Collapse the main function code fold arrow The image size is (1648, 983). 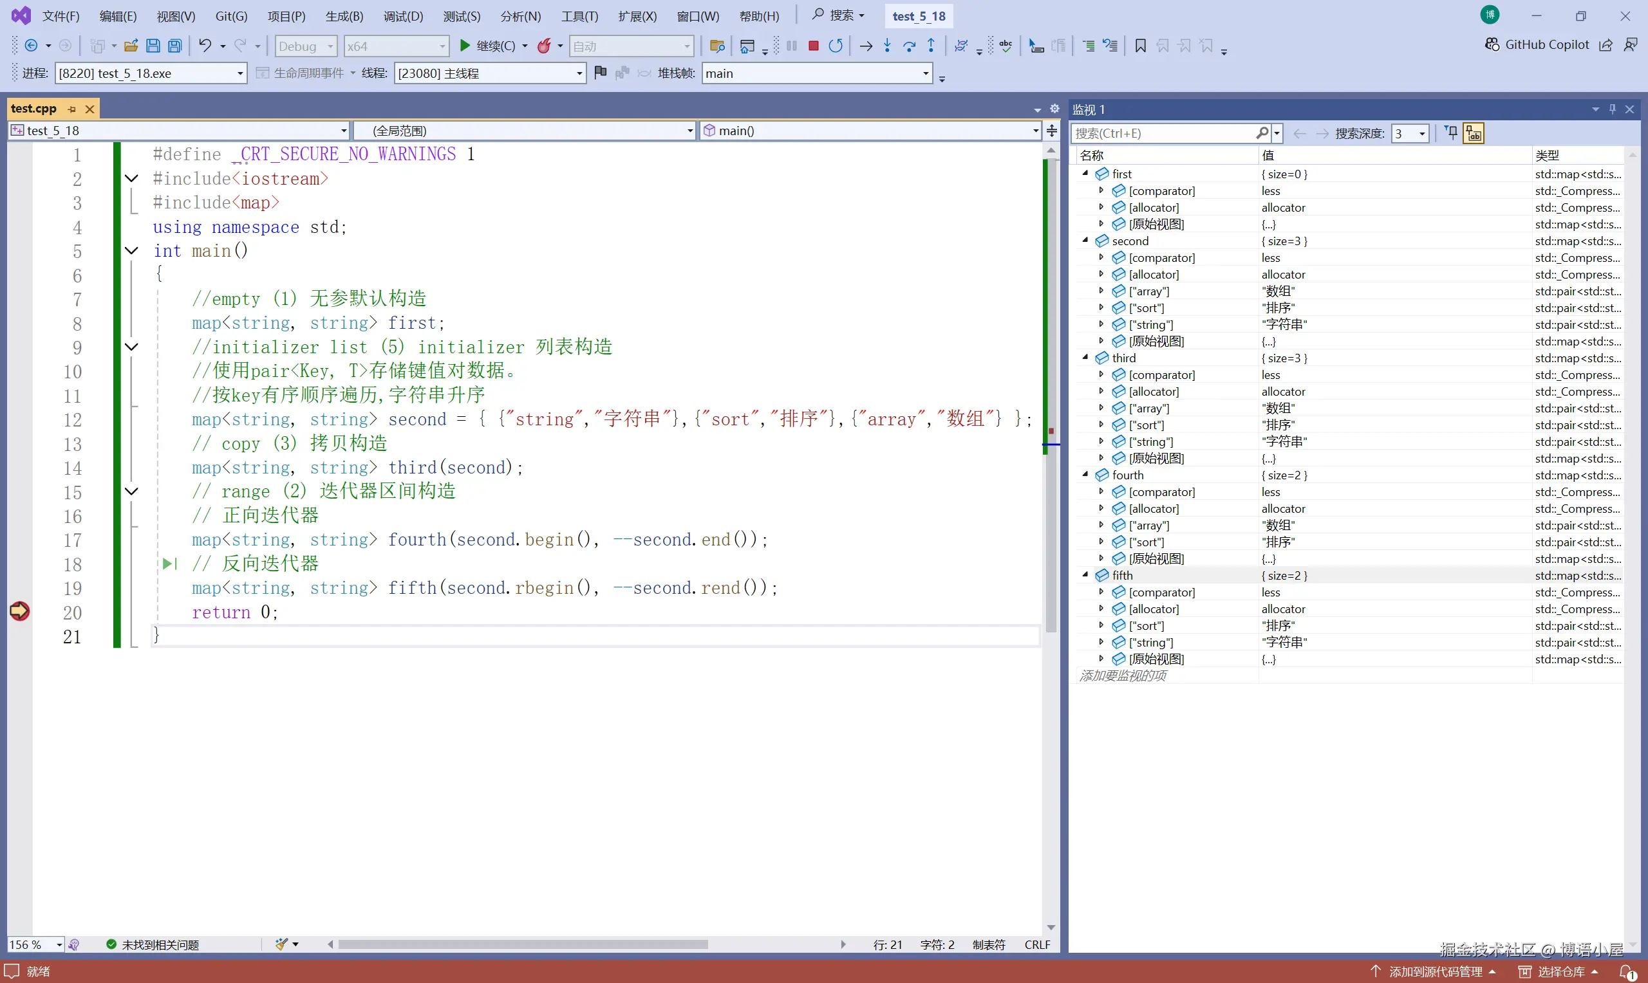click(132, 250)
